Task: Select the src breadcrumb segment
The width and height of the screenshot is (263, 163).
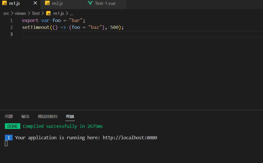Action: pyautogui.click(x=6, y=13)
